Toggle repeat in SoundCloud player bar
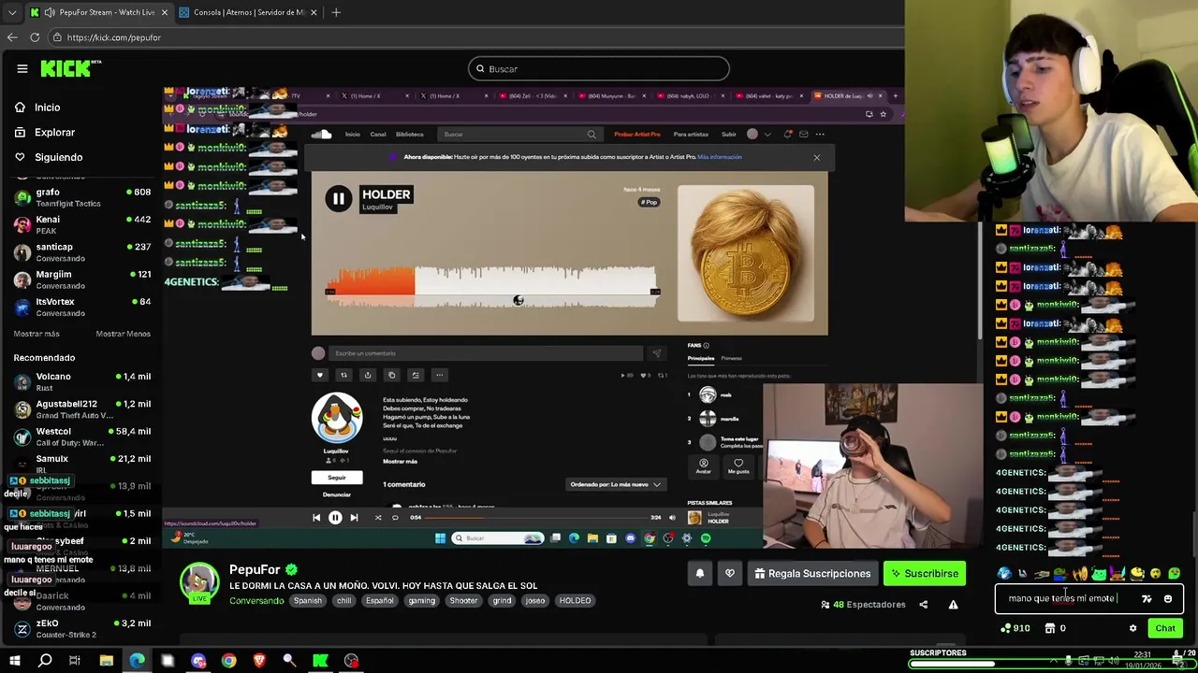 pos(395,518)
